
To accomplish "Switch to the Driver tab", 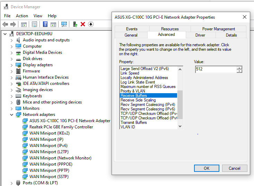I will point(200,35).
